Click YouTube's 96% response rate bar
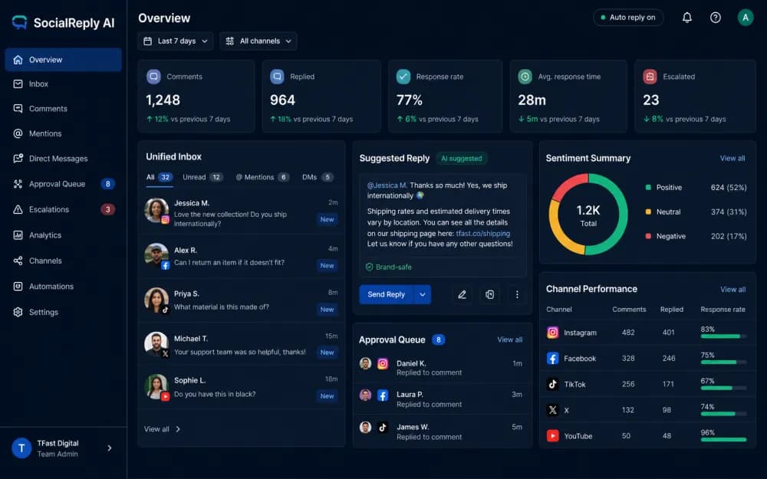The image size is (767, 479). click(723, 439)
